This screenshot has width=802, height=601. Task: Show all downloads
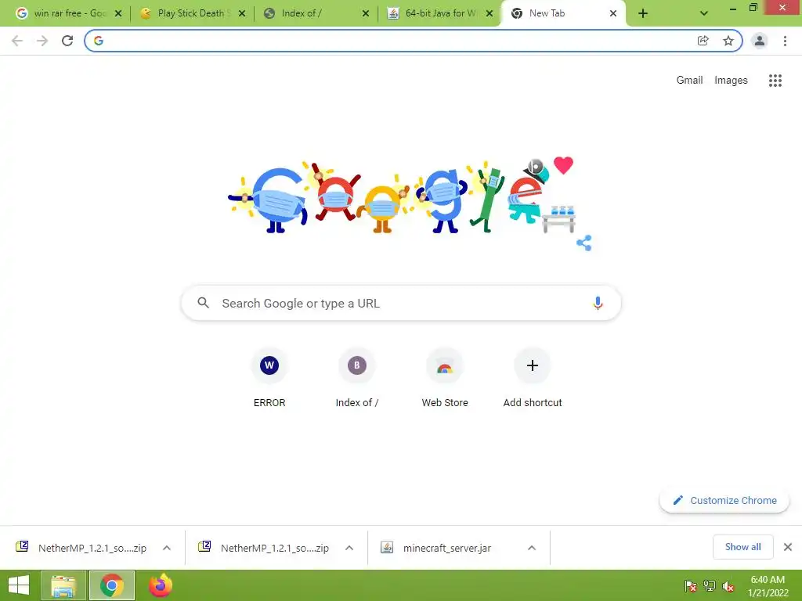click(742, 547)
